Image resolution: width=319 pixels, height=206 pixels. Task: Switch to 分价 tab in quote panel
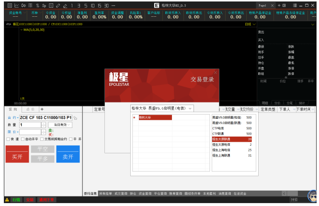coord(277,103)
